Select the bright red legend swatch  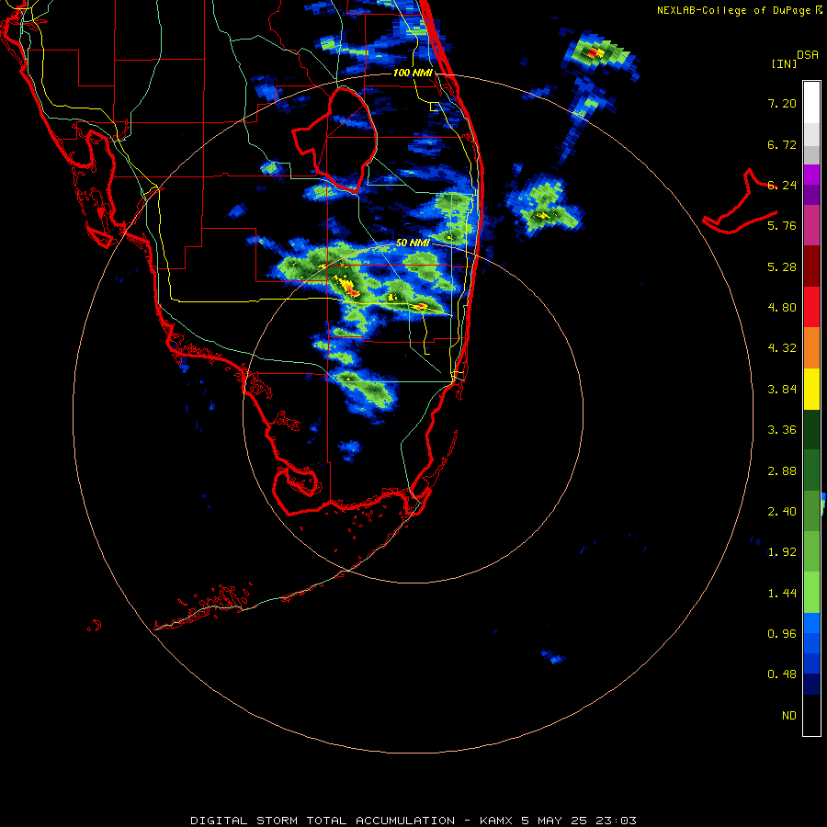[811, 307]
